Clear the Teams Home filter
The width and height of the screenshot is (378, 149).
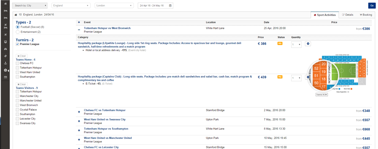click(x=22, y=56)
